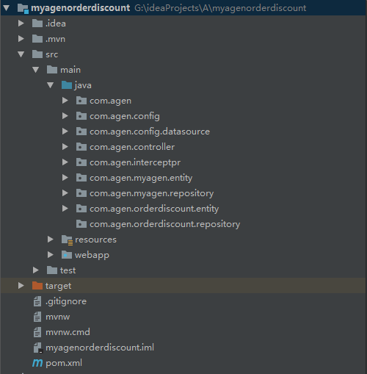Select the myagenorderdiscount.iml file name
This screenshot has width=367, height=374.
coord(100,348)
